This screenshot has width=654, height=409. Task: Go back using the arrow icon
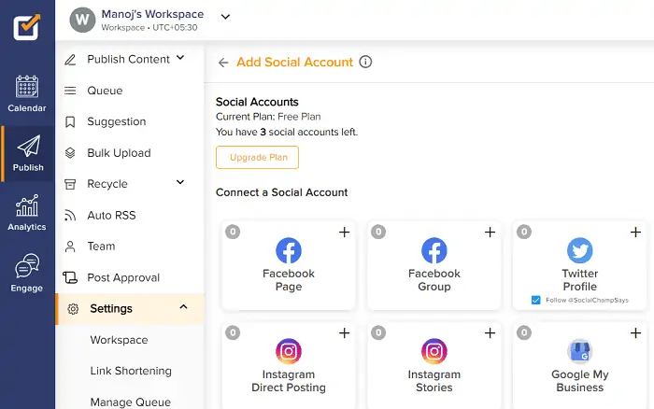(223, 63)
